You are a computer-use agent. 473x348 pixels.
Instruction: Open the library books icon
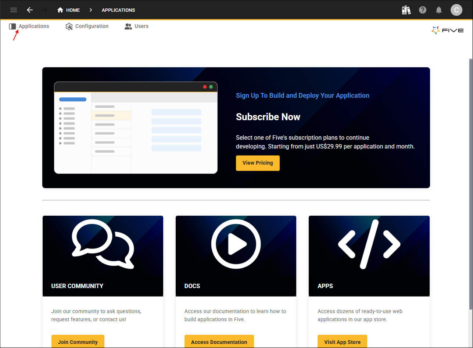(x=406, y=10)
